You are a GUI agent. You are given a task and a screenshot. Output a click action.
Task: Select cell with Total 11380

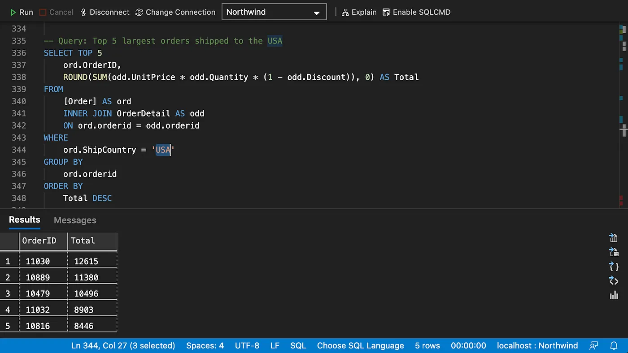point(92,277)
